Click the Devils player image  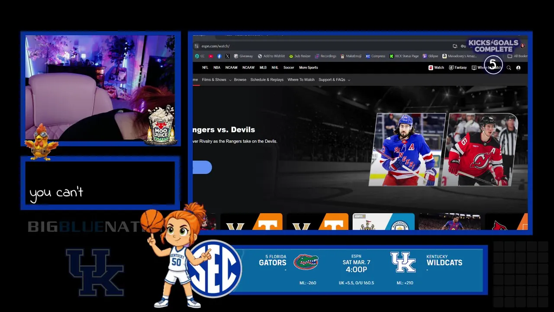click(x=480, y=149)
